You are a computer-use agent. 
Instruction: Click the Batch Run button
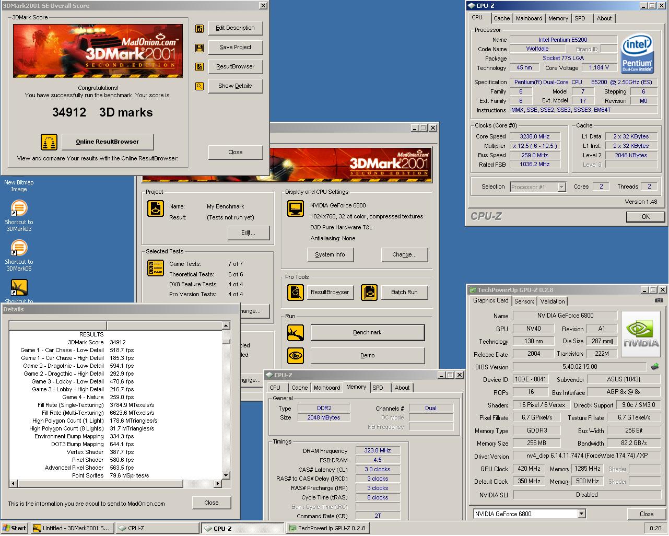(x=405, y=293)
